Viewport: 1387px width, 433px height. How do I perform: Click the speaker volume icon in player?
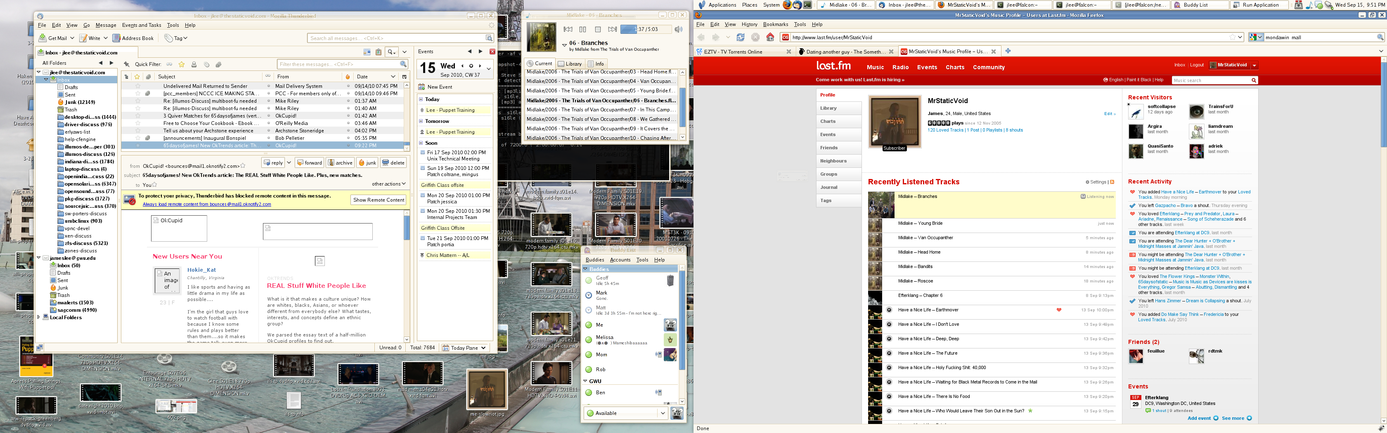(678, 30)
